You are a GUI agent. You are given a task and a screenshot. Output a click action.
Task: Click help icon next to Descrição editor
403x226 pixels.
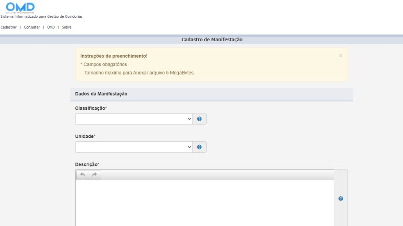(340, 199)
